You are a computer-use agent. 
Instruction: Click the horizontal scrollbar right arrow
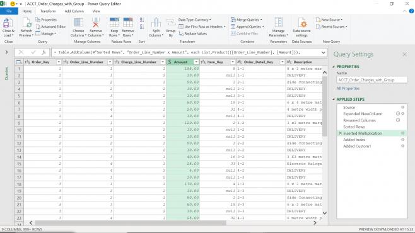(315, 223)
